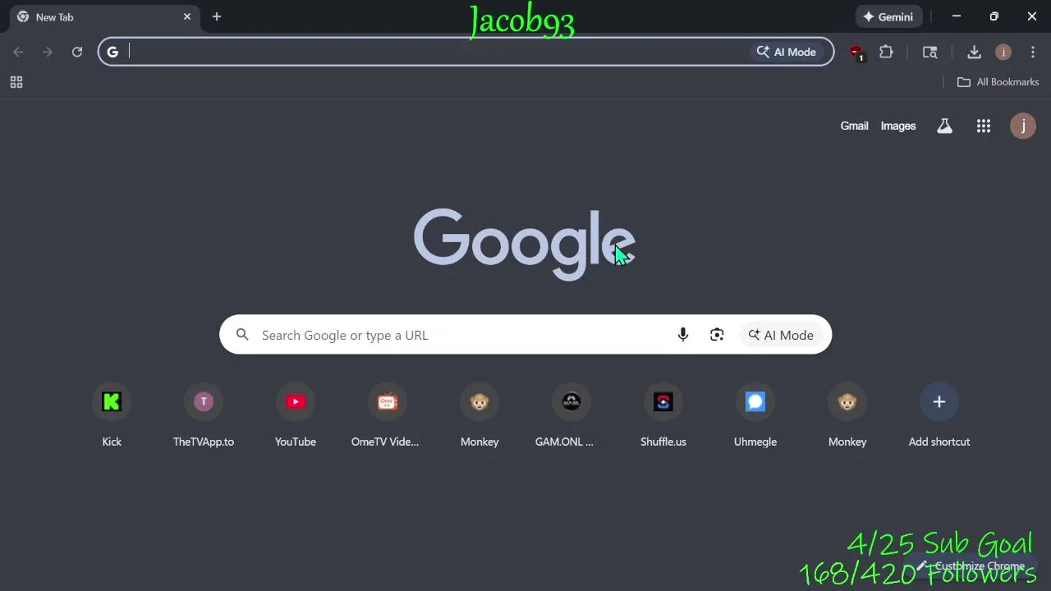Open the Search Labs flask icon

(x=945, y=126)
